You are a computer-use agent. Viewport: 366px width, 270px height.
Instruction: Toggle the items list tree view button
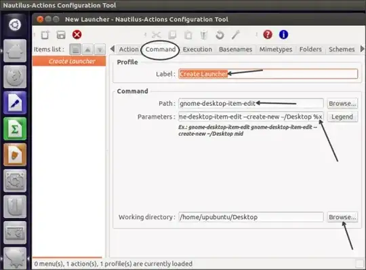point(75,50)
